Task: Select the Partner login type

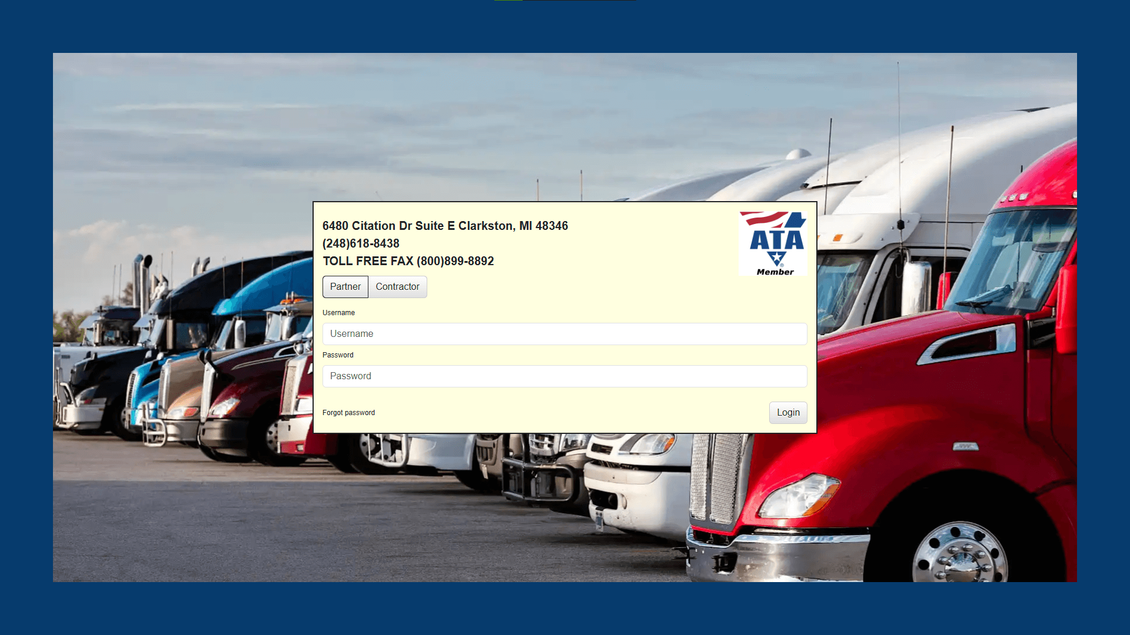Action: pos(345,287)
